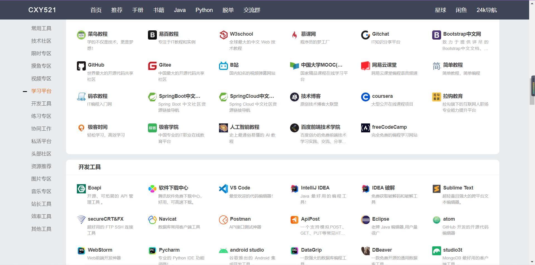Open the GitHub octocat icon

tap(81, 66)
